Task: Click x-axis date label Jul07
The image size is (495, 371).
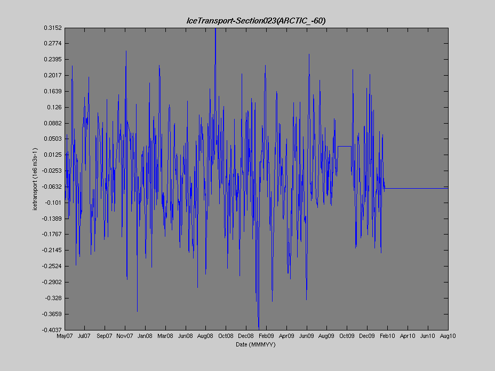Action: pos(84,336)
